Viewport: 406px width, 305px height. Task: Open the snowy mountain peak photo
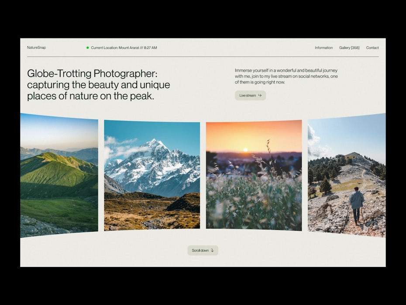coord(152,175)
